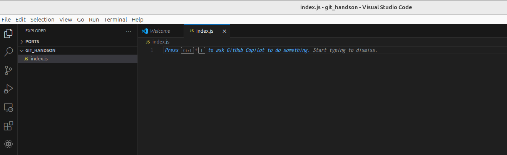Open the Source Control view icon
This screenshot has height=155, width=507.
[x=8, y=70]
